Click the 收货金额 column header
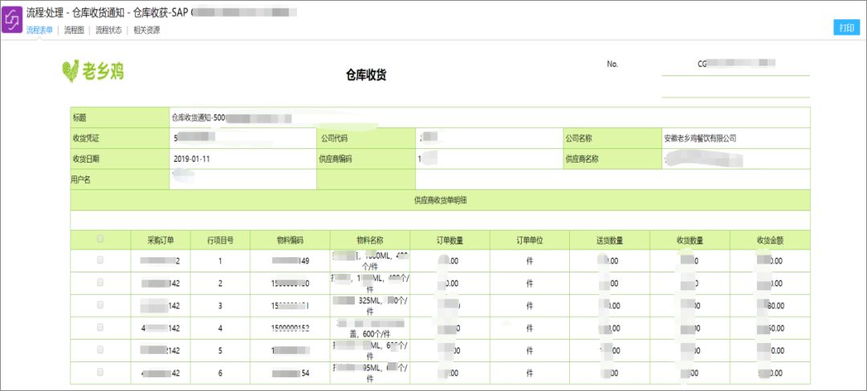Viewport: 867px width, 391px height. [x=770, y=240]
